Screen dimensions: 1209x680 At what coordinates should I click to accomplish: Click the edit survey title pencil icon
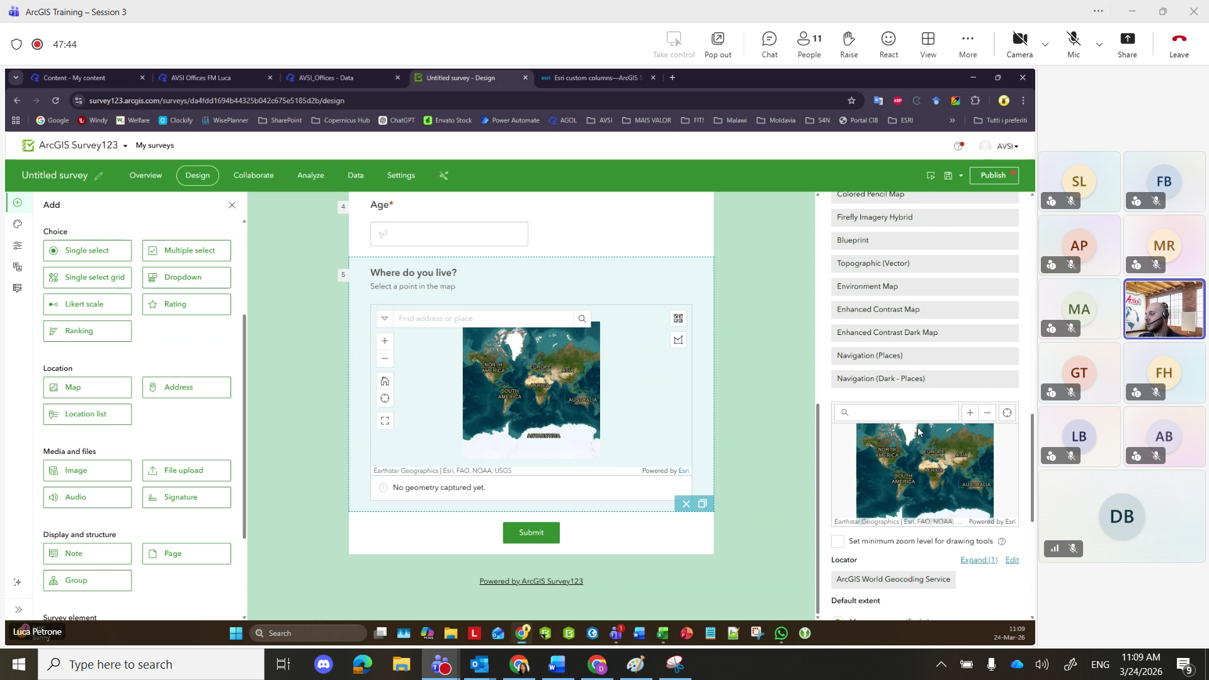99,176
